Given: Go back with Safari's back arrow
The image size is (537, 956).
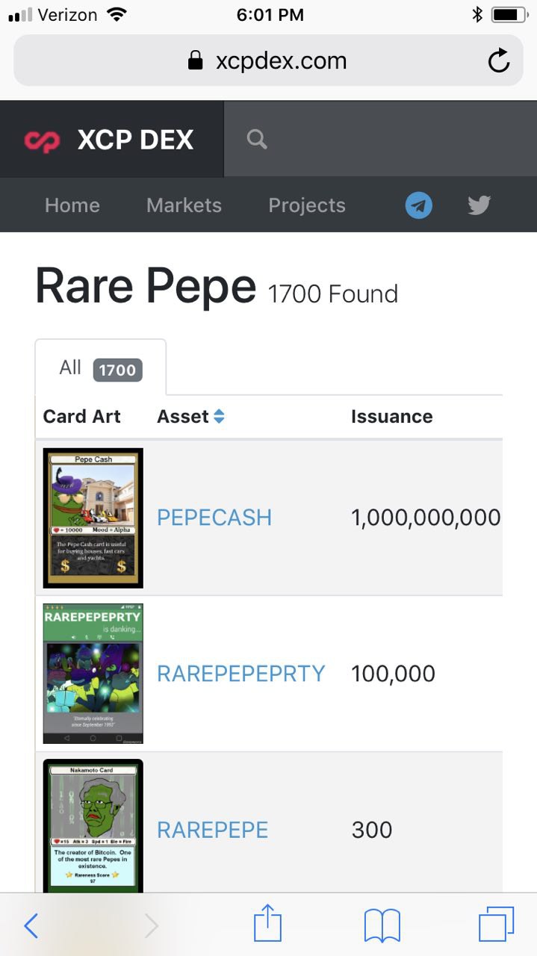Looking at the screenshot, I should click(x=31, y=926).
